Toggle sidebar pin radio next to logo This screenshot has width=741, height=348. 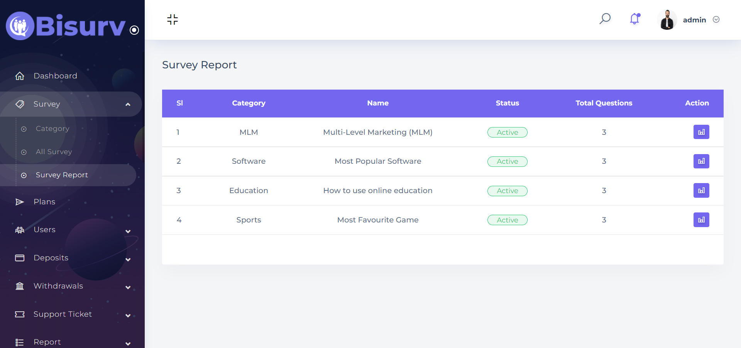click(134, 30)
